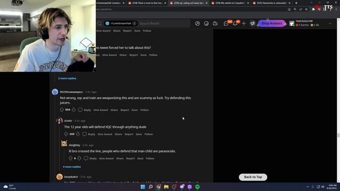Open notifications bell with 47 badge
Screen dimensions: 340x191
(x=235, y=23)
